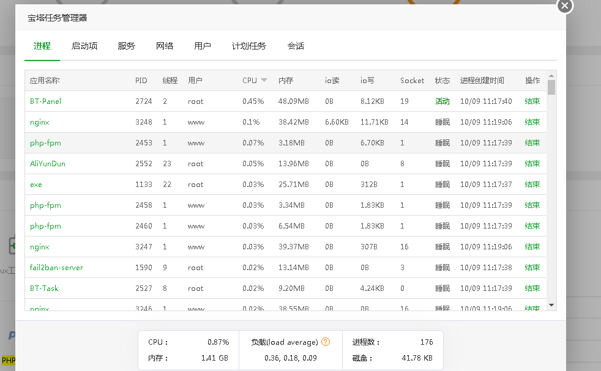This screenshot has height=371, width=601.
Task: Click the 内存 column header
Action: pyautogui.click(x=286, y=81)
